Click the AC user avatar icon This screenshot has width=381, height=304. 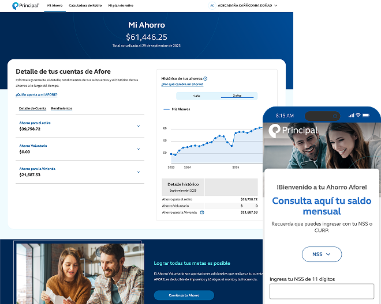[212, 6]
